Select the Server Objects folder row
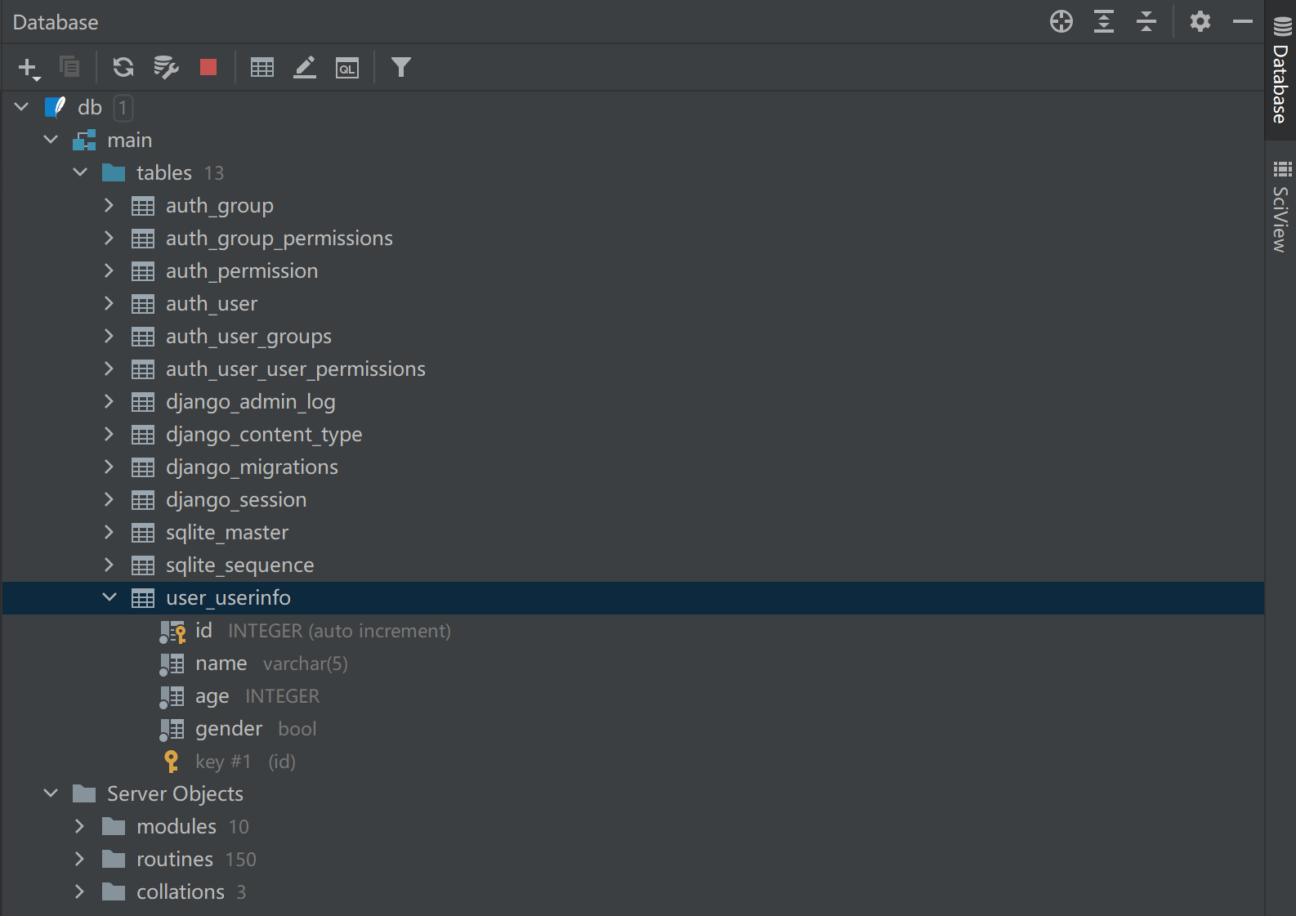The width and height of the screenshot is (1296, 916). point(632,793)
